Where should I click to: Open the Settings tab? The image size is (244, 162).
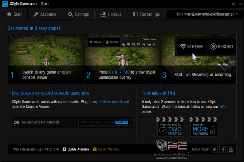(x=78, y=14)
